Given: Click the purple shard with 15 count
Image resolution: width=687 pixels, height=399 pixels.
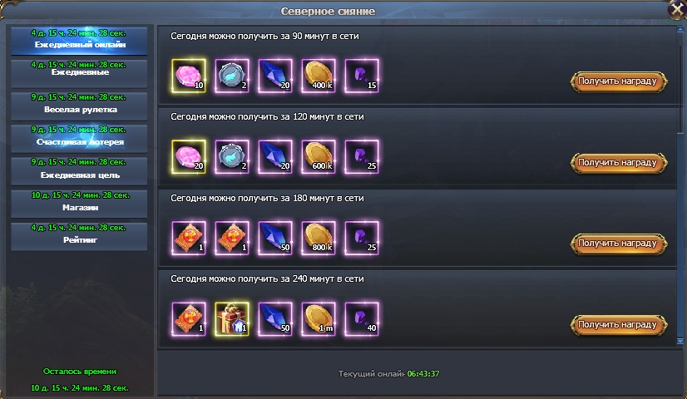Looking at the screenshot, I should pyautogui.click(x=362, y=76).
